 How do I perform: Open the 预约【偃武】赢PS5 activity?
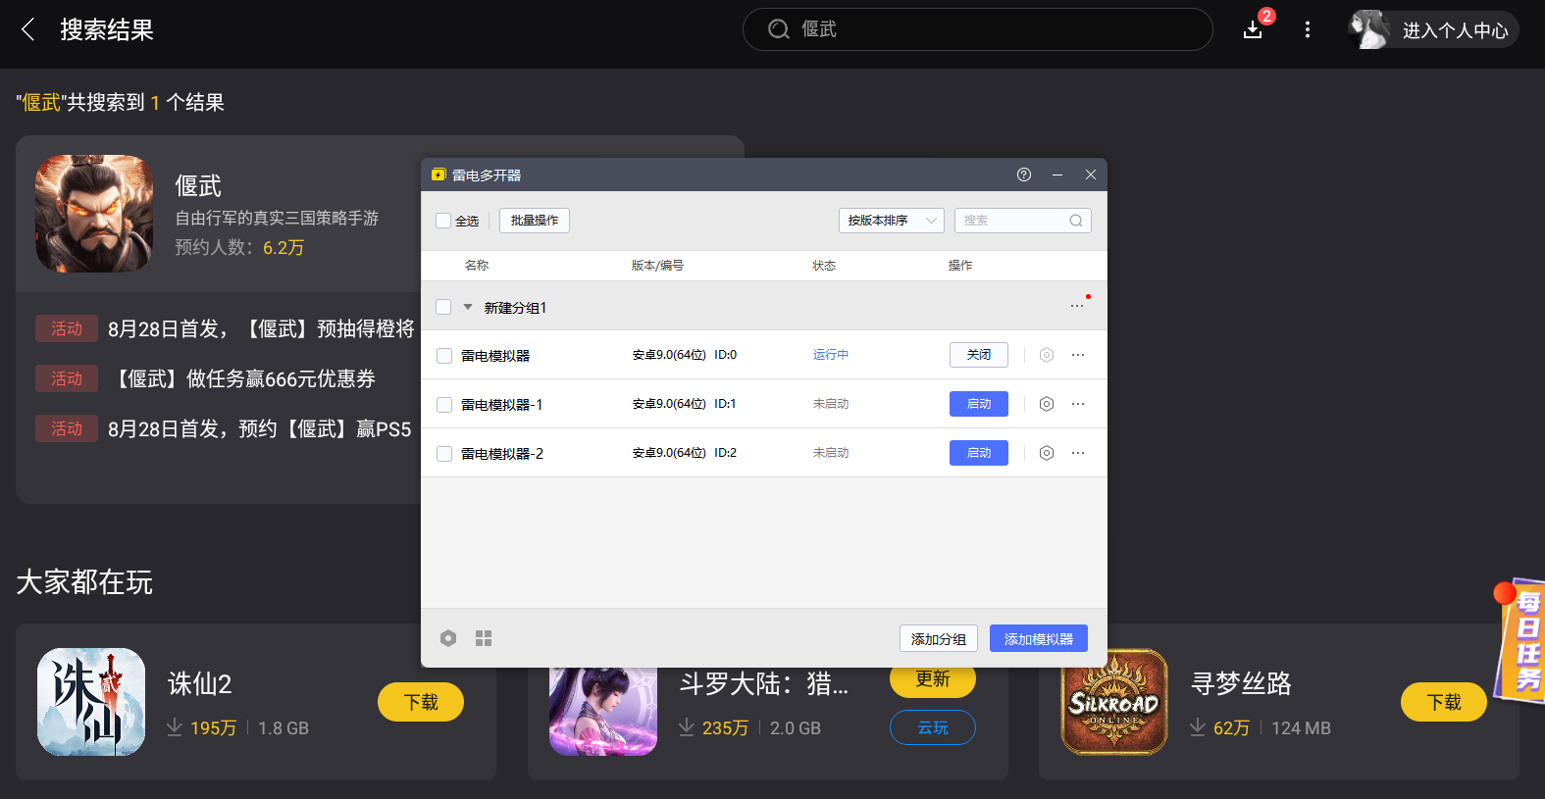click(x=259, y=428)
